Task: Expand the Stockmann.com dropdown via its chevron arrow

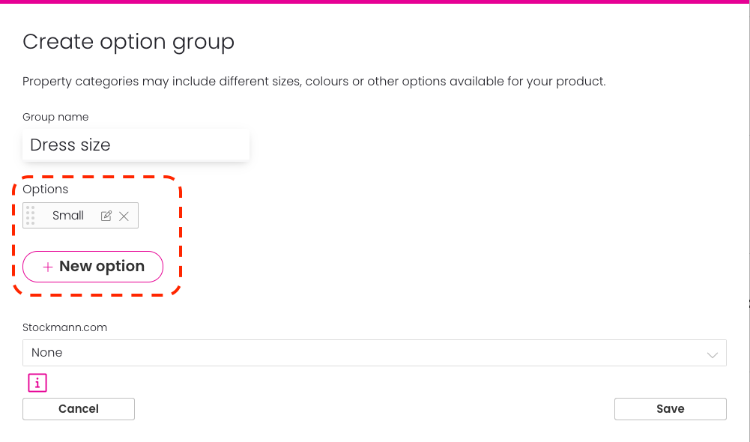Action: tap(713, 354)
